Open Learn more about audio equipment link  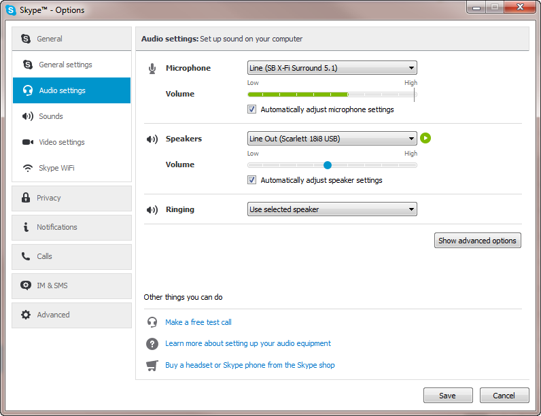click(247, 343)
